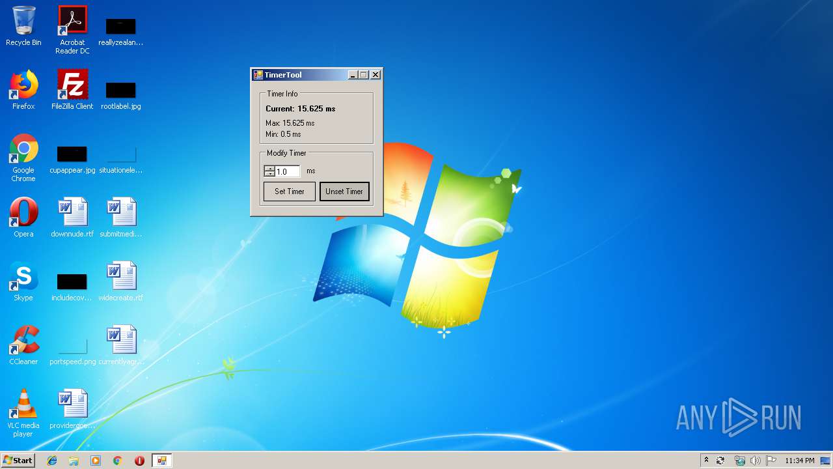Select the Skype desktop shortcut
Screen dimensions: 833x469
(23, 281)
